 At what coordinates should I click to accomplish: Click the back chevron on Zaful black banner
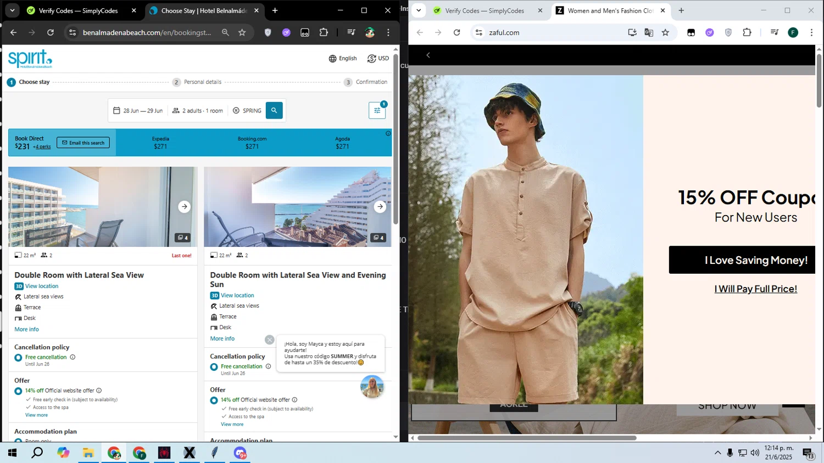(428, 55)
